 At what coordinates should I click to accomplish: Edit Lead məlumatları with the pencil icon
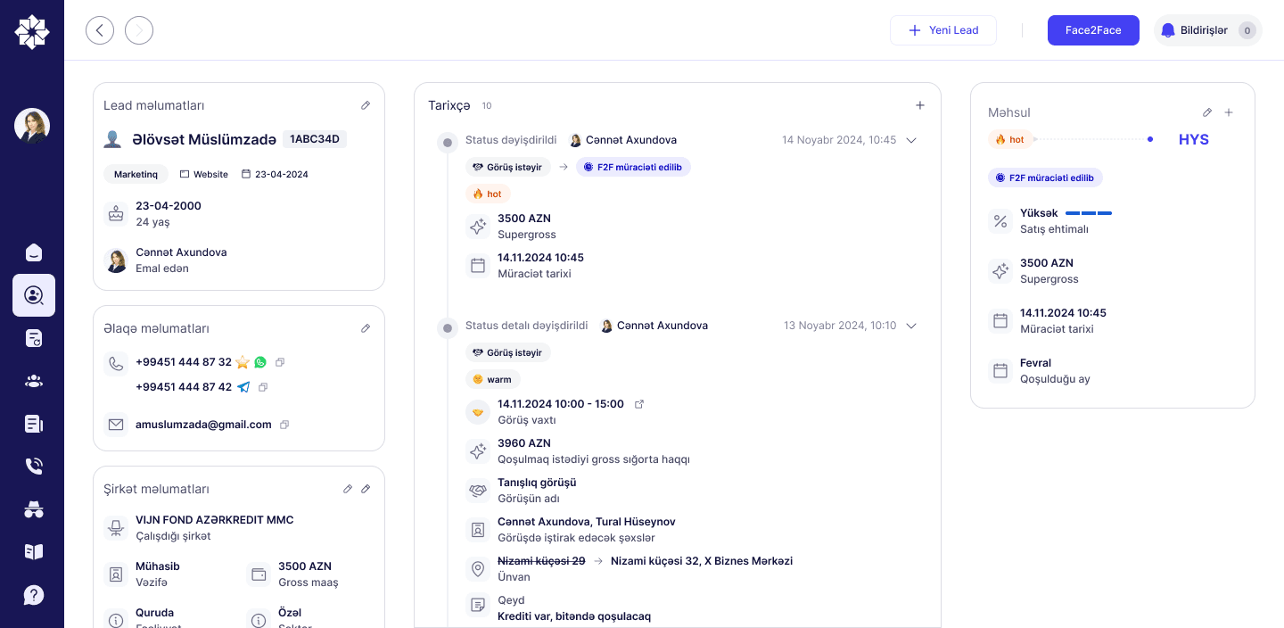click(366, 105)
